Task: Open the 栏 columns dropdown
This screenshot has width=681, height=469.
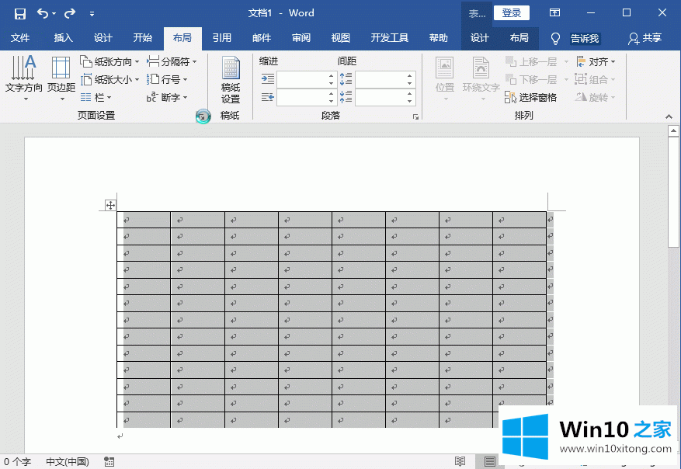Action: [97, 98]
